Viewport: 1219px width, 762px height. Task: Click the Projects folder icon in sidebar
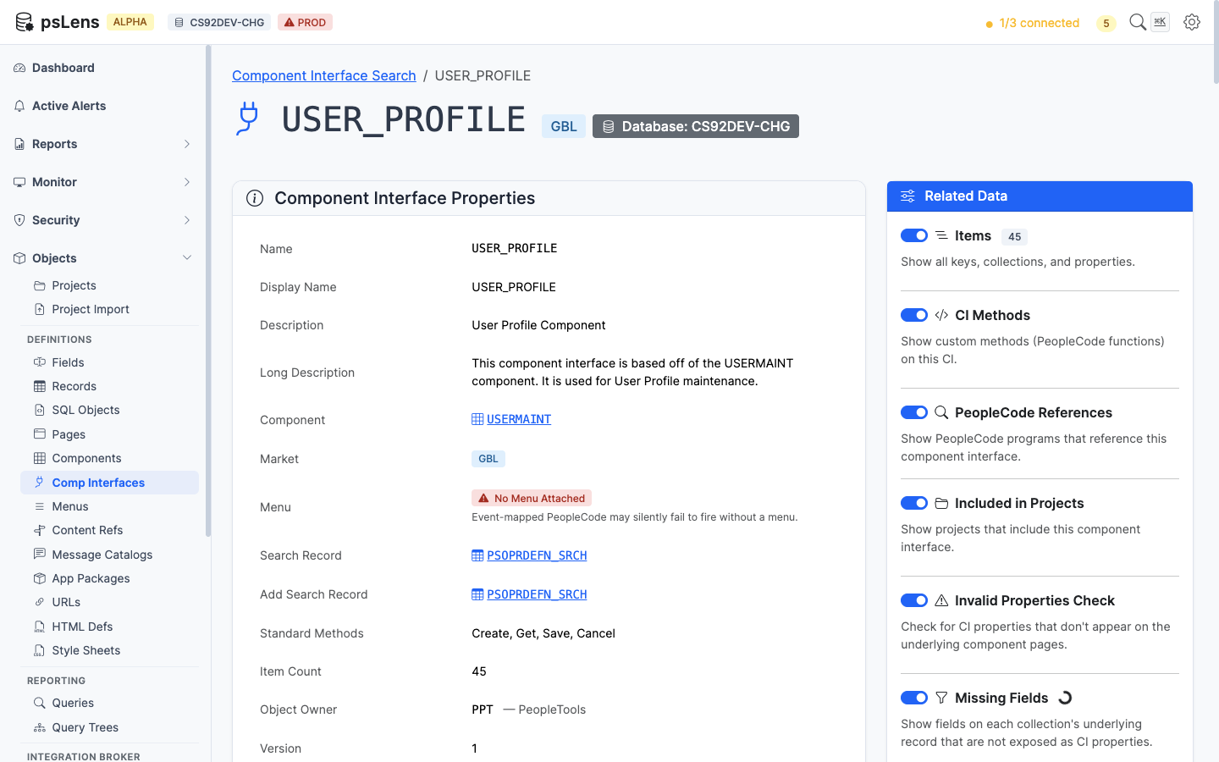click(x=40, y=285)
